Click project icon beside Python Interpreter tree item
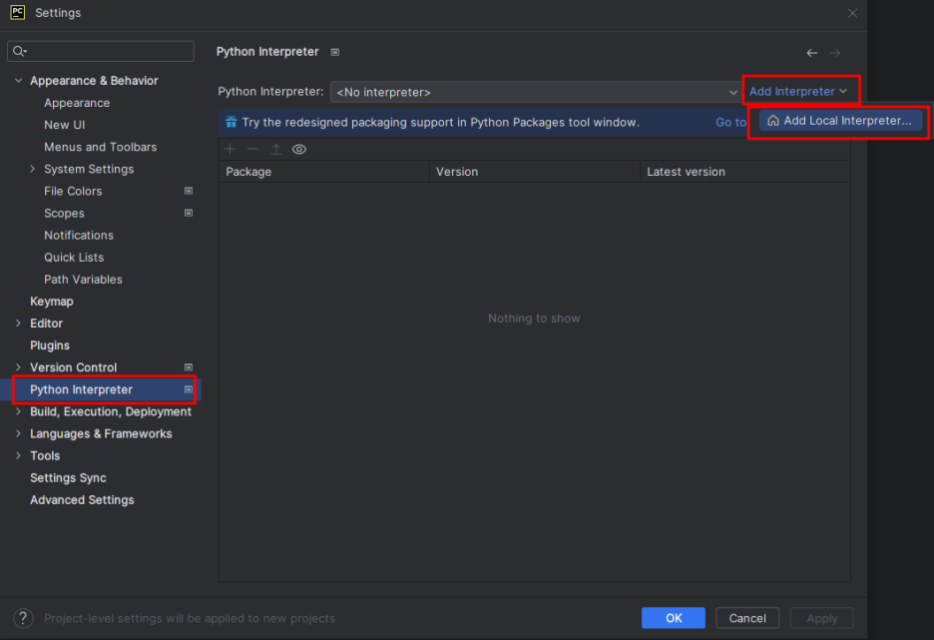Image resolution: width=934 pixels, height=640 pixels. click(x=189, y=389)
